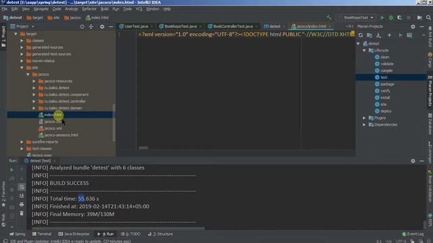Expand Dependencies node in Maven panel
Image resolution: width=433 pixels, height=243 pixels.
click(364, 124)
